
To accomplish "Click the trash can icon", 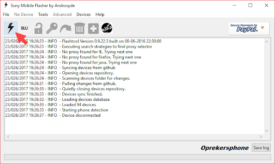I will click(x=79, y=28).
